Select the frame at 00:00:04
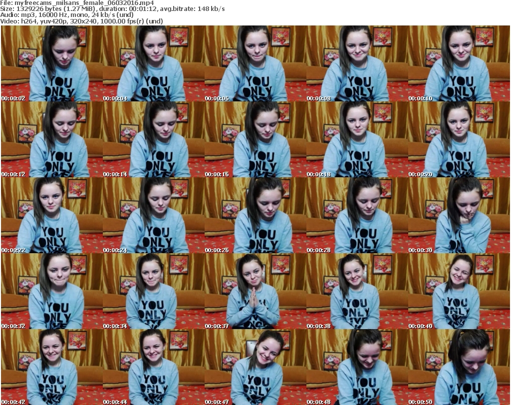 pos(153,64)
